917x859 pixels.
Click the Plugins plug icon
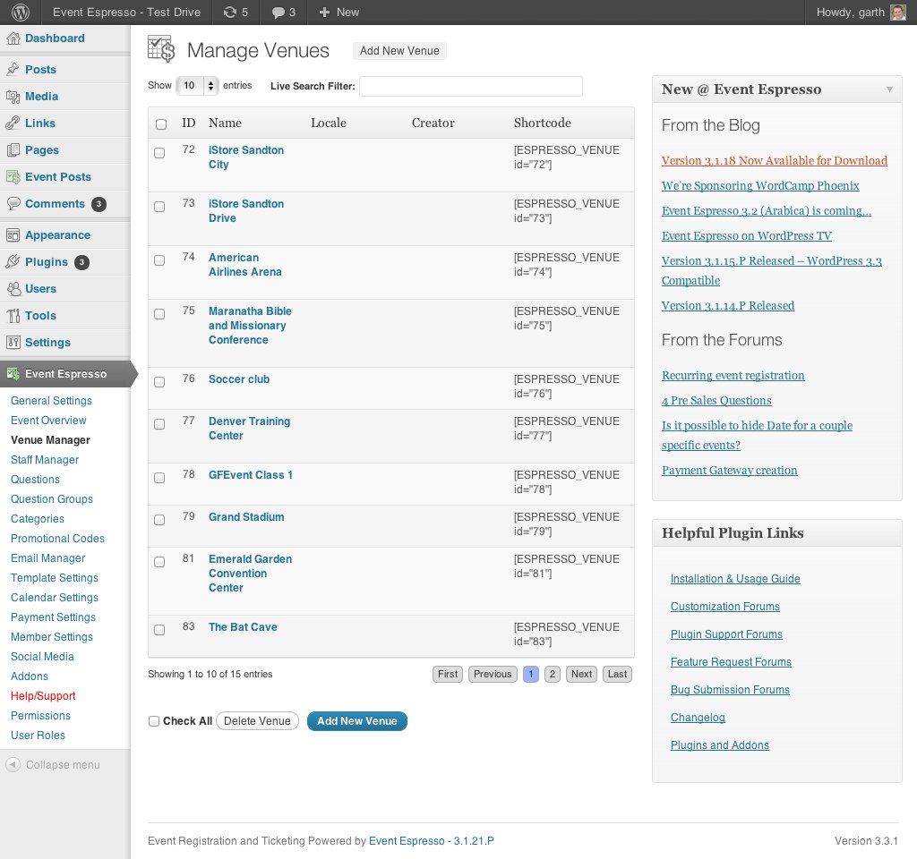pos(13,262)
